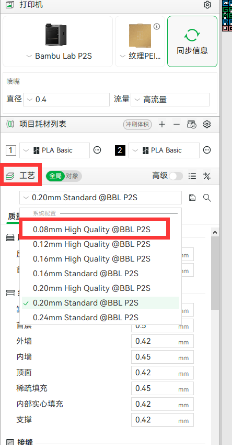This screenshot has height=445, width=232.
Task: Open nozzle diameter 0.4 dropdown
Action: 66,100
